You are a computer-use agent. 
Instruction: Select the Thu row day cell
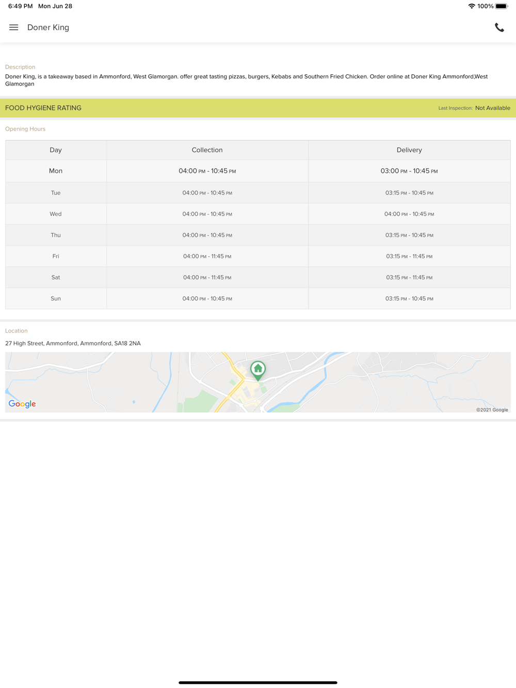coord(56,235)
